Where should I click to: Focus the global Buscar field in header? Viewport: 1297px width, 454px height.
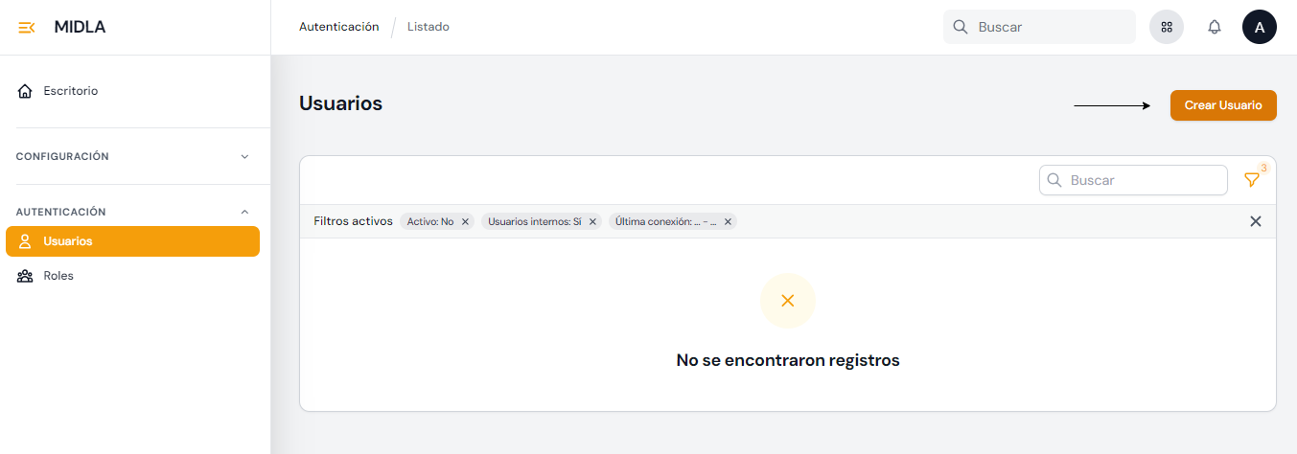(x=1050, y=27)
